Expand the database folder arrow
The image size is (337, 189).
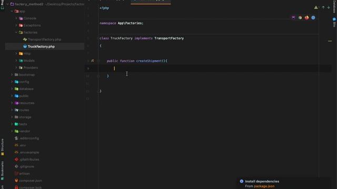click(x=12, y=89)
